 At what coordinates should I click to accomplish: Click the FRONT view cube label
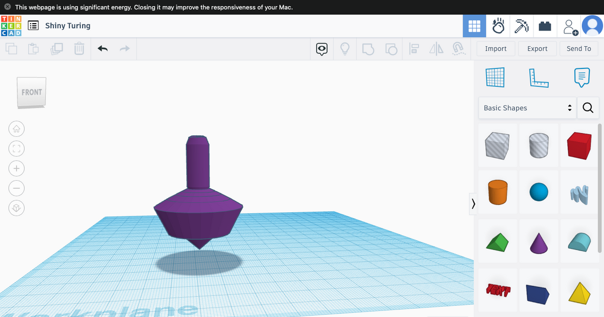[31, 92]
